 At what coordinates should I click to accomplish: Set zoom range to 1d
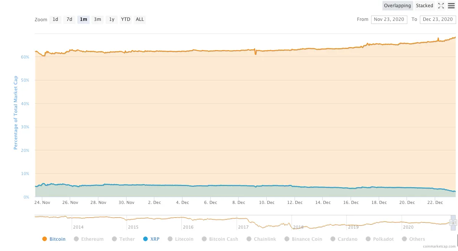point(55,19)
